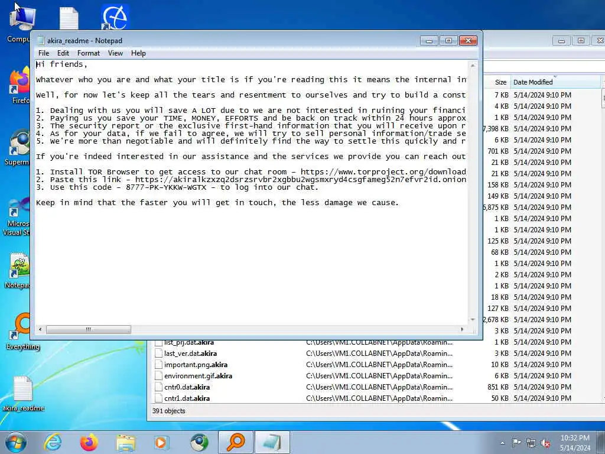This screenshot has height=454, width=605.
Task: Click Notepad vertical scroll up arrow
Action: pos(473,65)
